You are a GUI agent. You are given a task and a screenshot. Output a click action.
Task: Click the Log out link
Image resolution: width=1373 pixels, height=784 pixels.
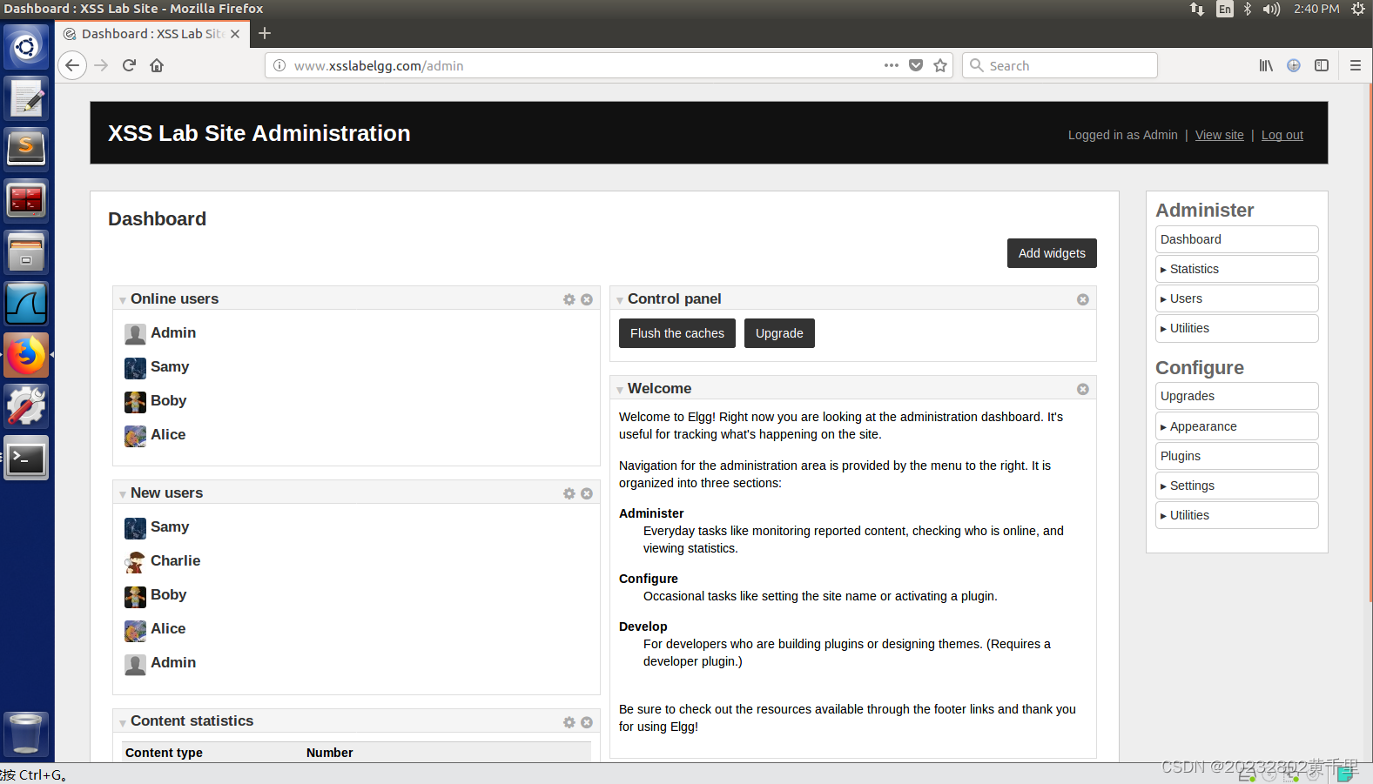1282,135
